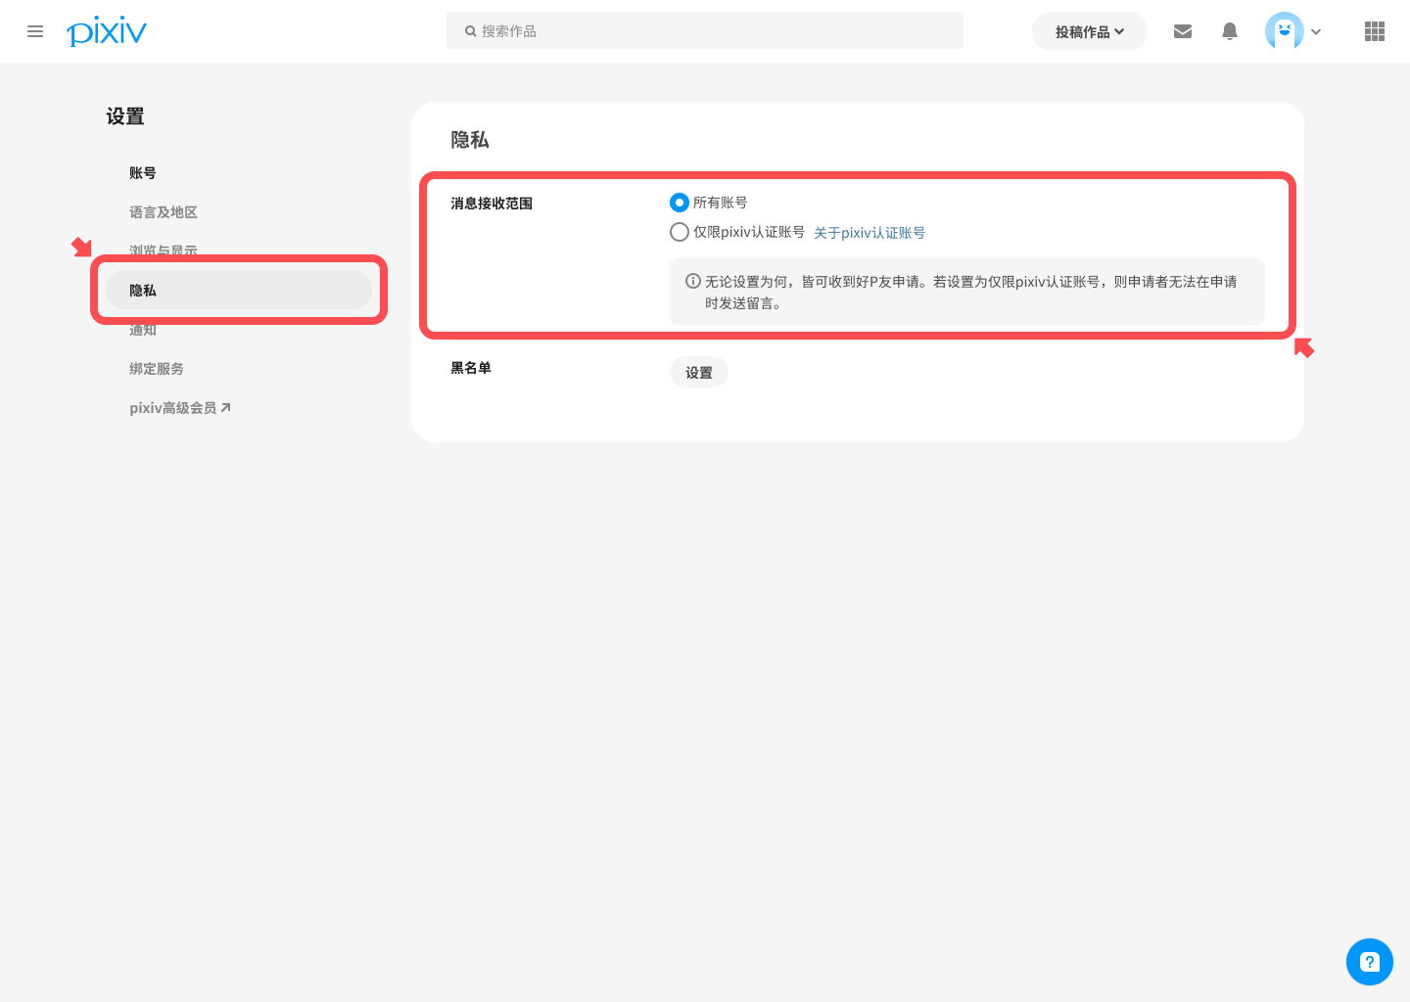
Task: Open the hamburger menu icon
Action: click(35, 31)
